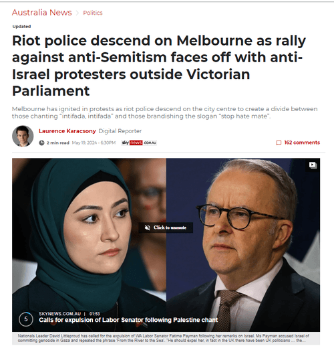Click the Sky News com.au logo
The width and height of the screenshot is (334, 354).
(x=139, y=143)
